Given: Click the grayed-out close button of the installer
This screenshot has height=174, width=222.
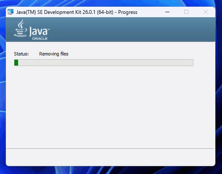Looking at the screenshot, I should [206, 12].
